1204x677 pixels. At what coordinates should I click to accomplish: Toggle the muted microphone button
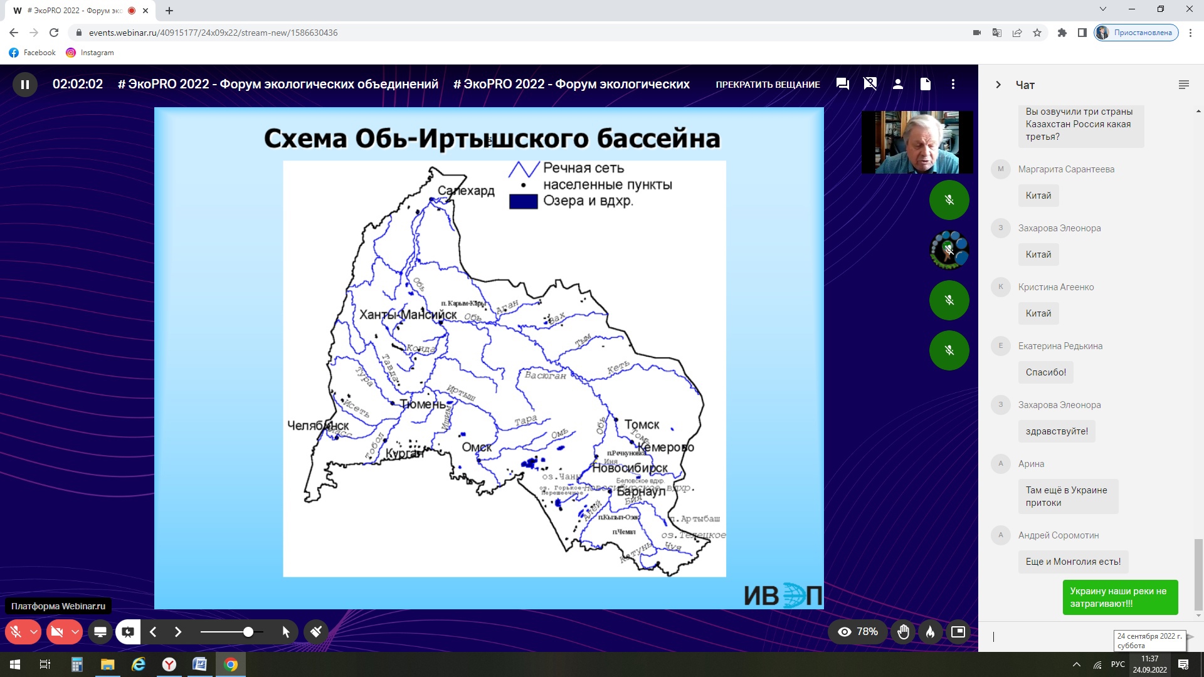point(16,632)
